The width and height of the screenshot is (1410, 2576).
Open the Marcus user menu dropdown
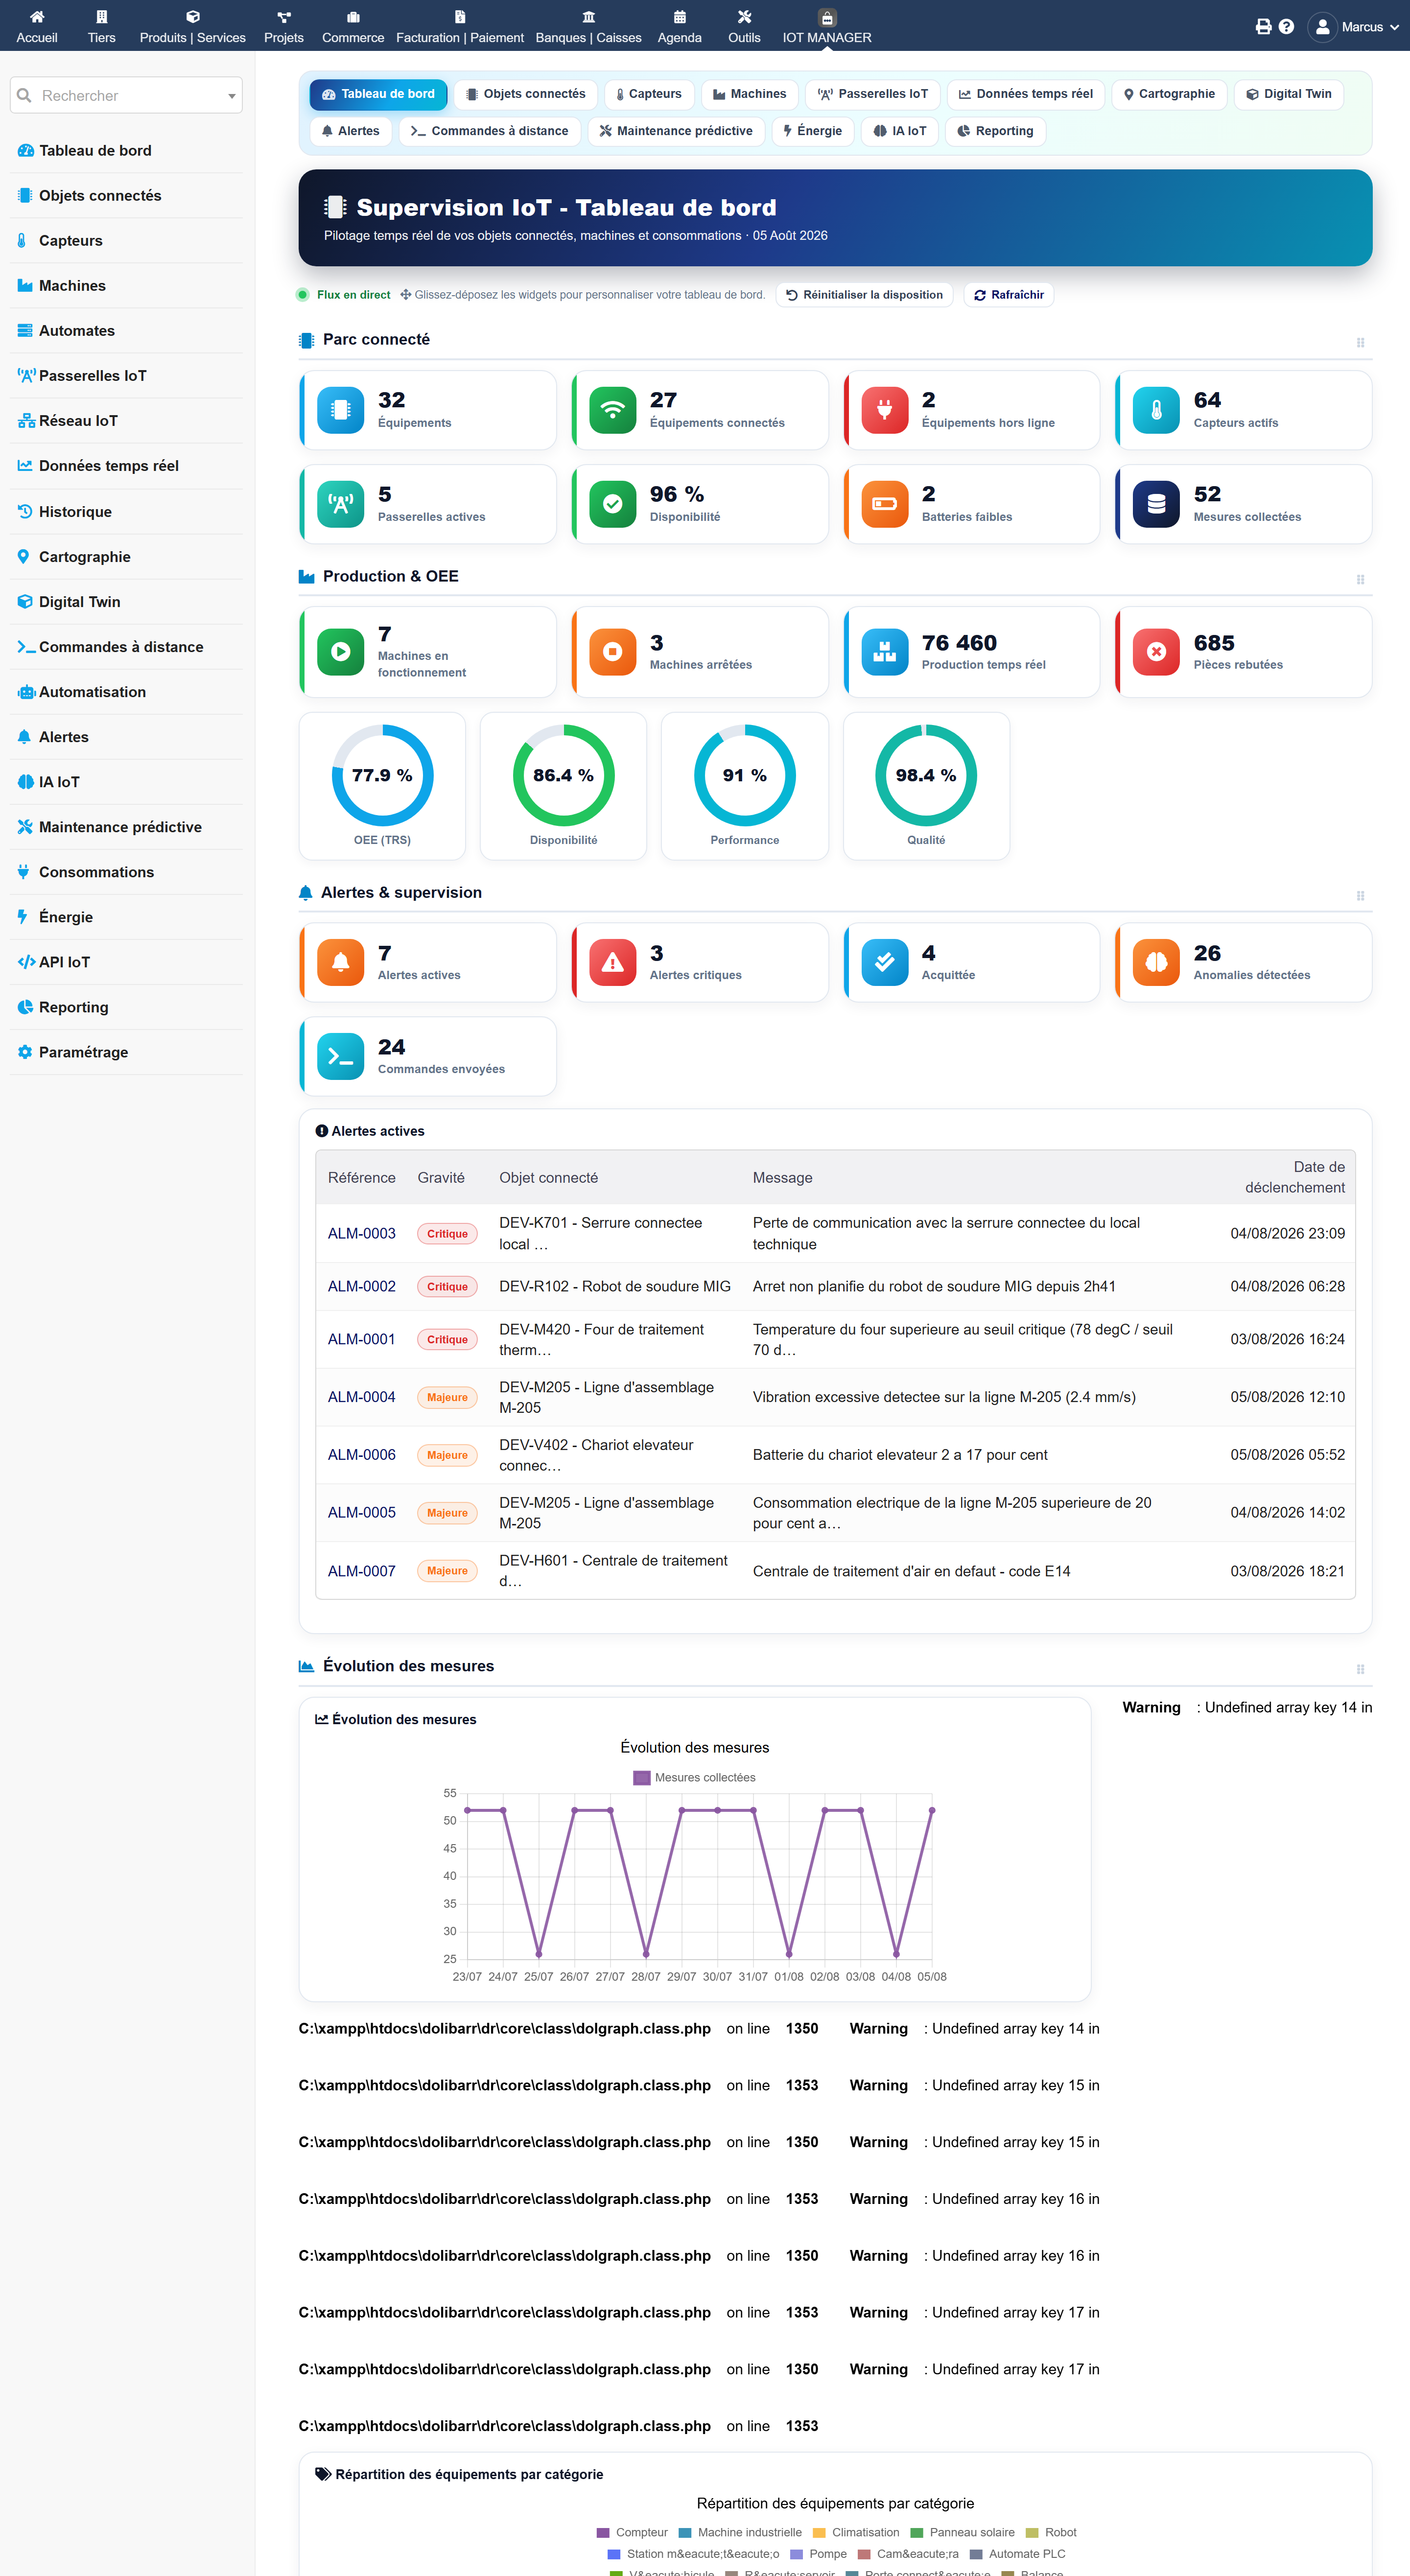click(1356, 27)
